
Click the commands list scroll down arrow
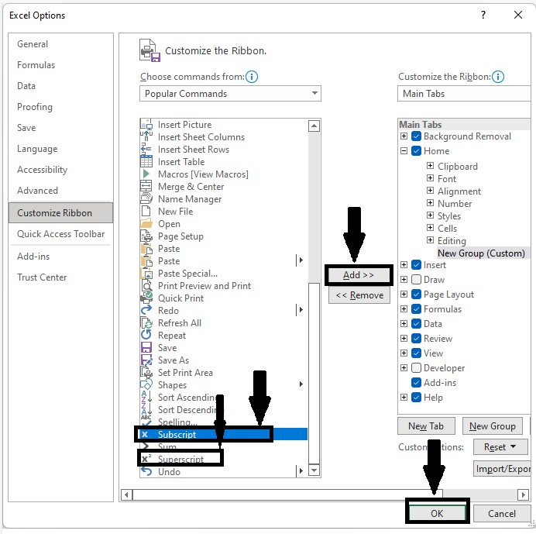click(314, 470)
